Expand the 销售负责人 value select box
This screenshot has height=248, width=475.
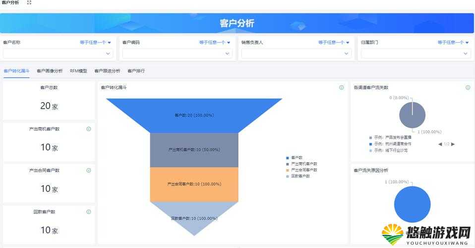coord(297,54)
